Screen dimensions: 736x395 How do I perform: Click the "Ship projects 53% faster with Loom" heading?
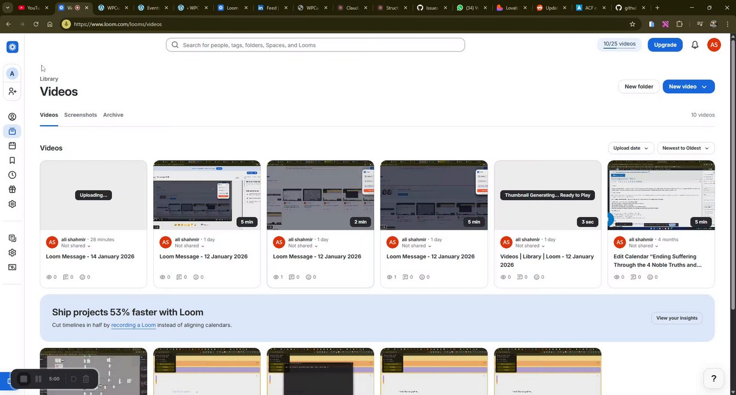[128, 312]
